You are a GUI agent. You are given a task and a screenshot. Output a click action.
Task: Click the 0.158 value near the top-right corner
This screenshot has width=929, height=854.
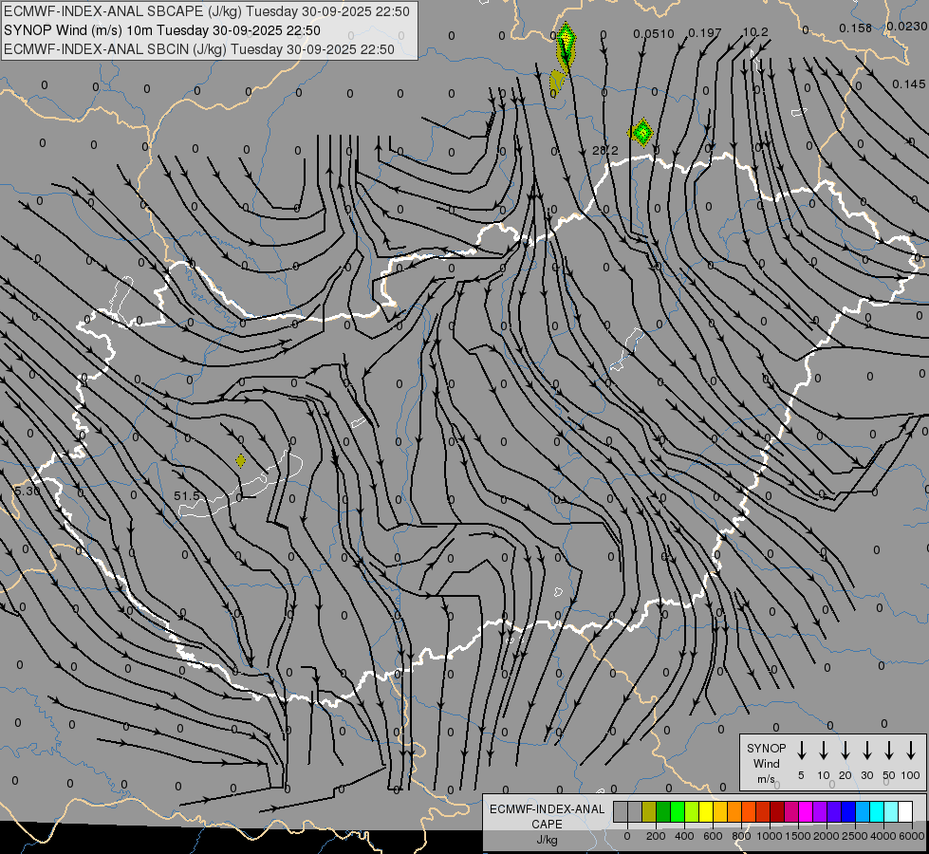click(x=856, y=28)
